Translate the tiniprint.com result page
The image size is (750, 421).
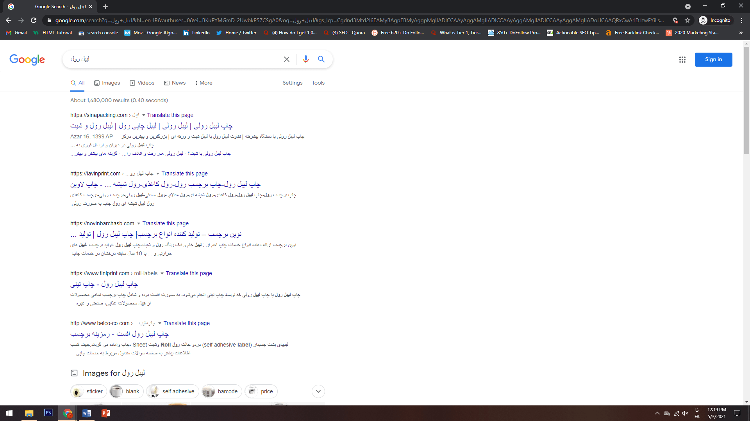[x=189, y=274]
